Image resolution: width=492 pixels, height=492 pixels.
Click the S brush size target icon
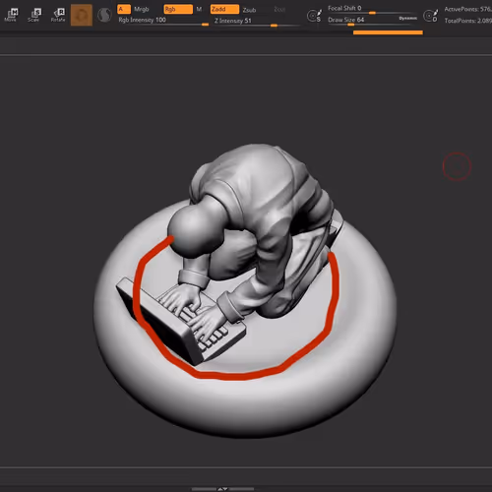(314, 16)
